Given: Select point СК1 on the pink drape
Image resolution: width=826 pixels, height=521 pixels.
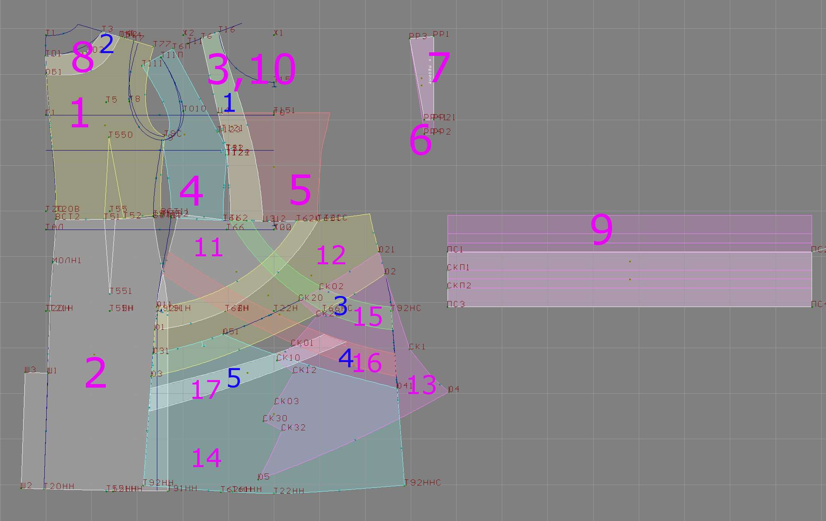Looking at the screenshot, I should coord(410,349).
